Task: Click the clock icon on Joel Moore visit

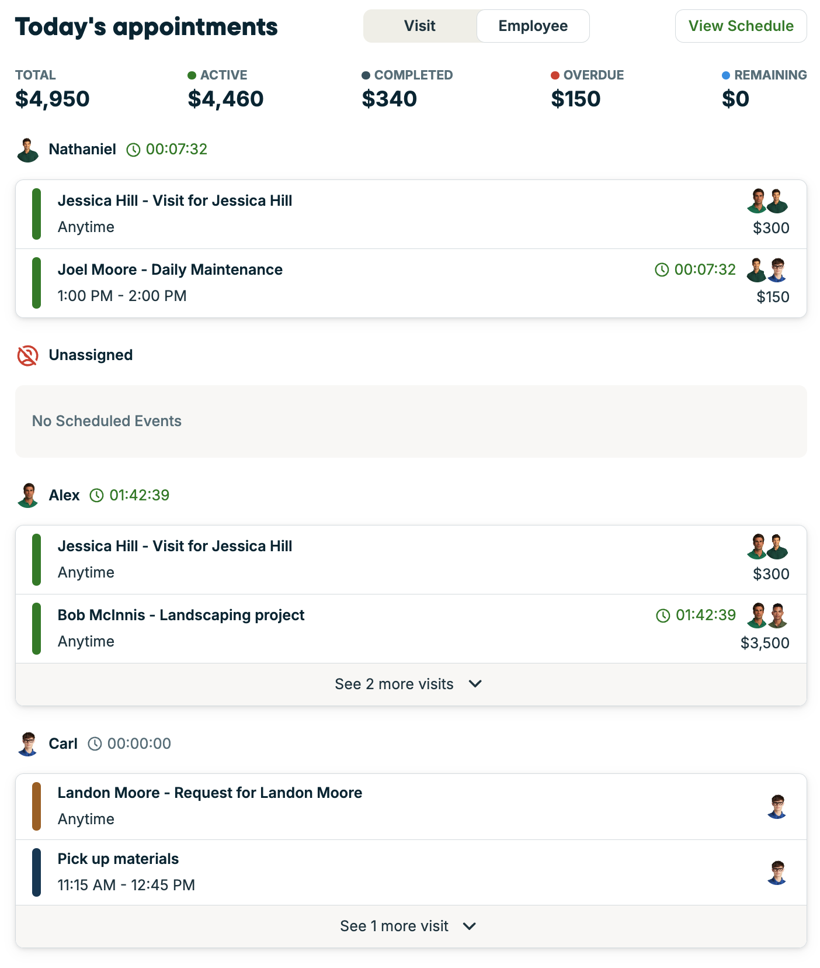Action: (x=662, y=269)
